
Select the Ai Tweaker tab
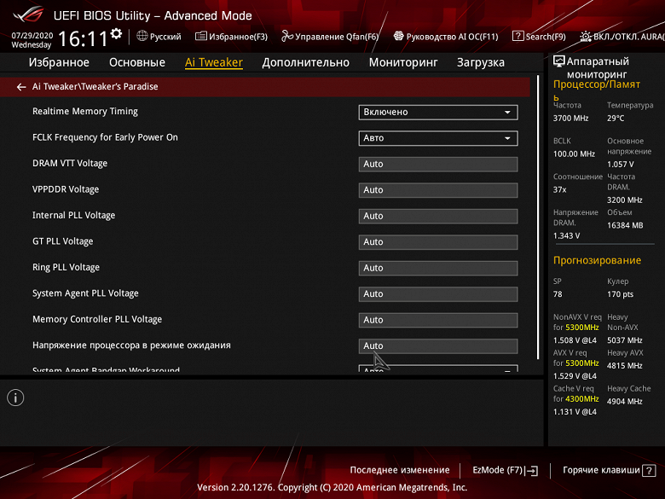tap(214, 62)
